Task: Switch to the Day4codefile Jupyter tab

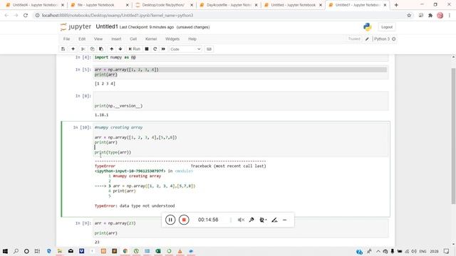Action: (x=229, y=5)
